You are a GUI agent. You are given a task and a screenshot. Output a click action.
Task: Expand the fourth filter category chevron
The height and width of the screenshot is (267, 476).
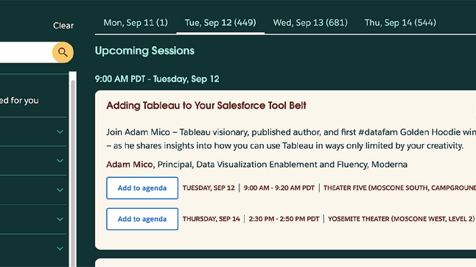click(x=60, y=218)
